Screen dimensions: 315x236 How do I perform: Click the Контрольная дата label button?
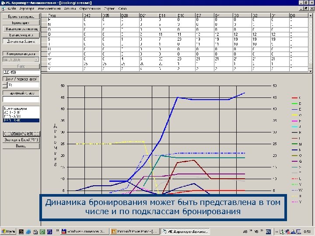[x=21, y=54]
